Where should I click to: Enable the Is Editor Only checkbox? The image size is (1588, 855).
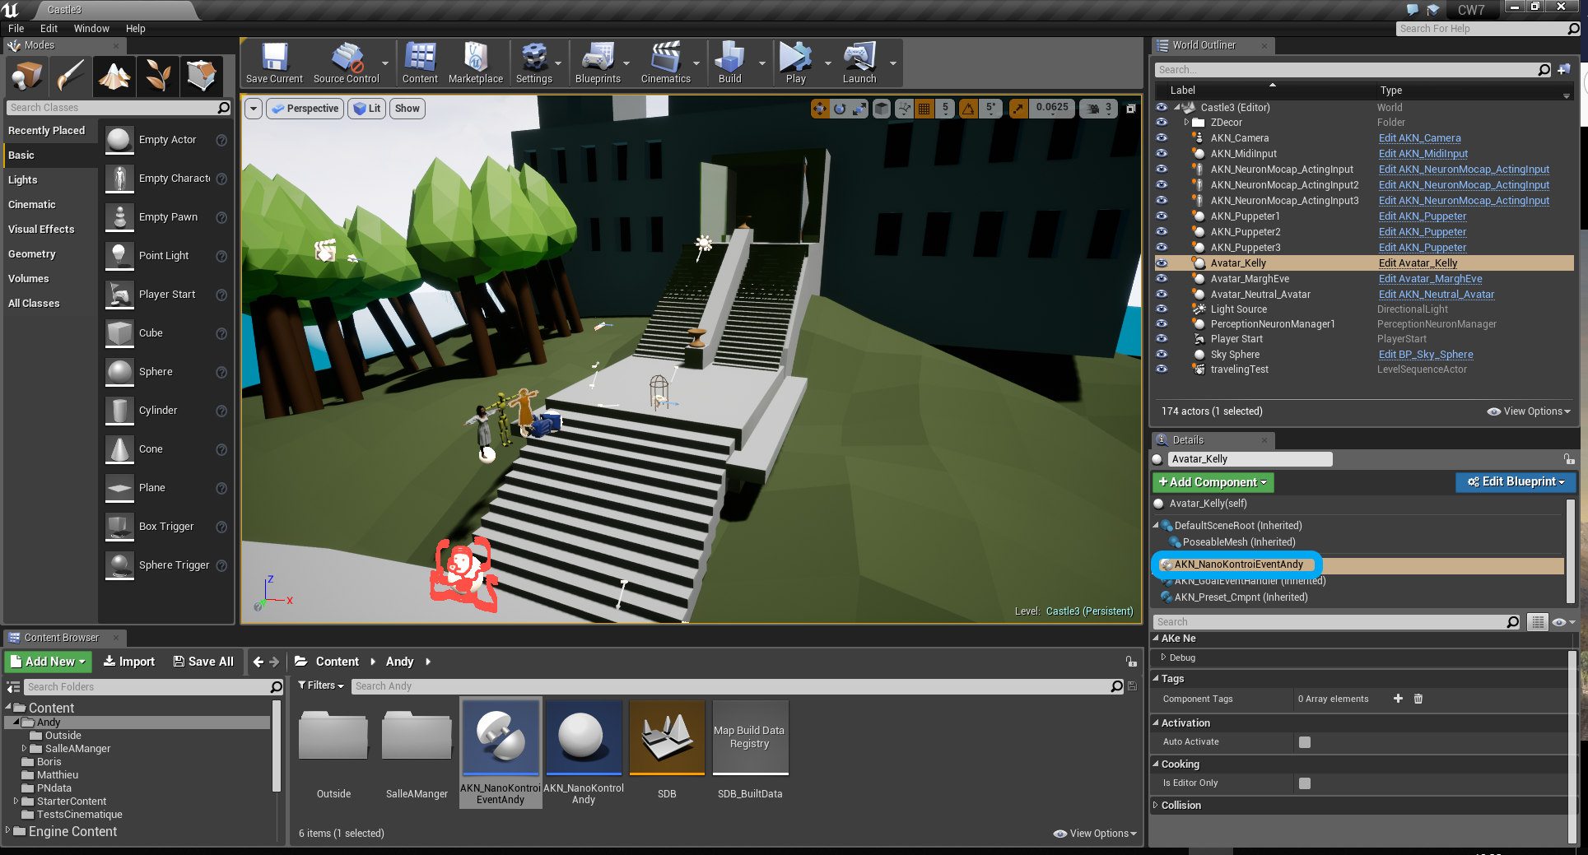click(x=1304, y=783)
